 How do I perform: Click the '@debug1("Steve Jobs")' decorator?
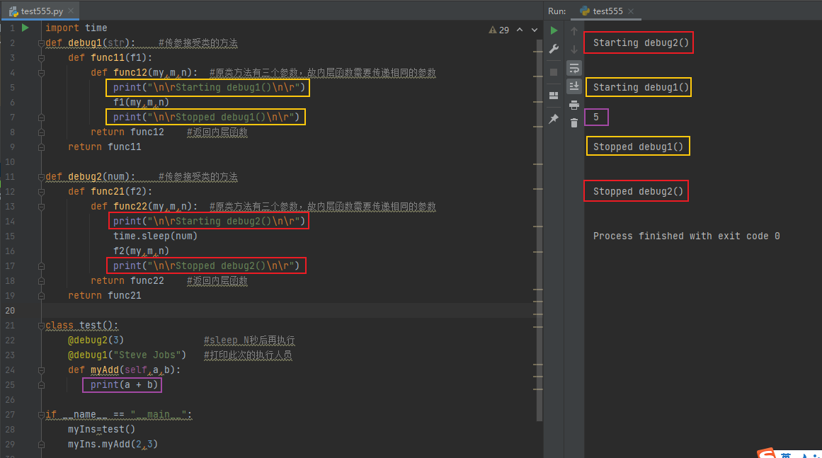(x=127, y=355)
